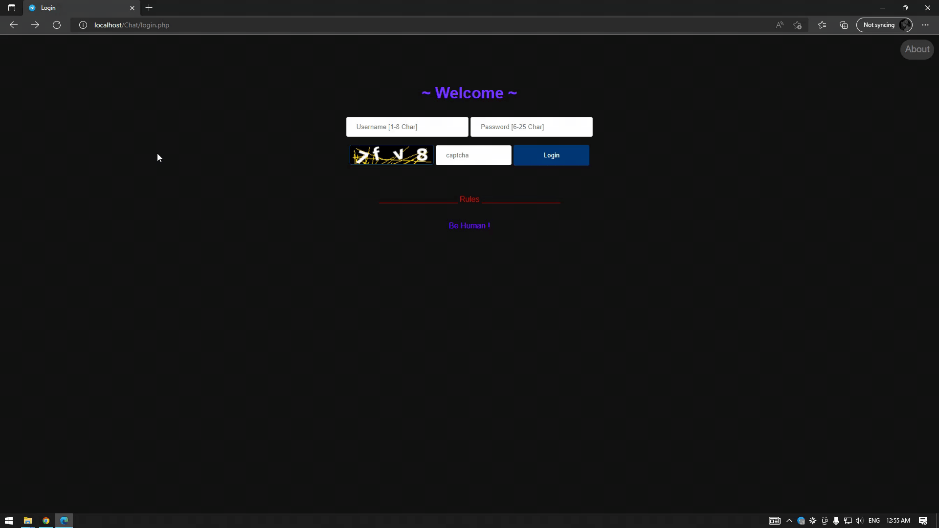
Task: Click the captcha text input field
Action: click(474, 154)
